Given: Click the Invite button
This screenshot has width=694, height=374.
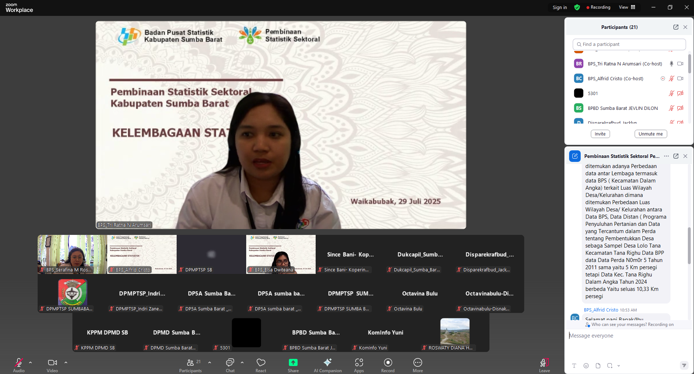Looking at the screenshot, I should pos(600,134).
